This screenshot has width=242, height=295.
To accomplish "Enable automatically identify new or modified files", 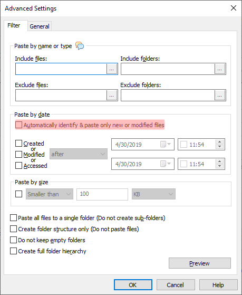I will pos(18,125).
